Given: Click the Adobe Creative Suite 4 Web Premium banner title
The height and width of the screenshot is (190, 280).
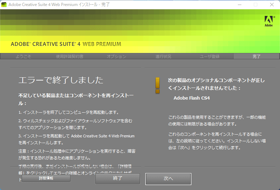Looking at the screenshot, I should pyautogui.click(x=66, y=44).
